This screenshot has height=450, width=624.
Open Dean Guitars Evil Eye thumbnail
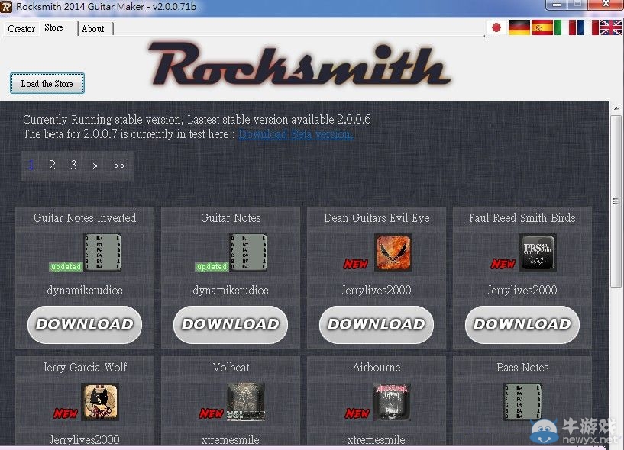393,252
